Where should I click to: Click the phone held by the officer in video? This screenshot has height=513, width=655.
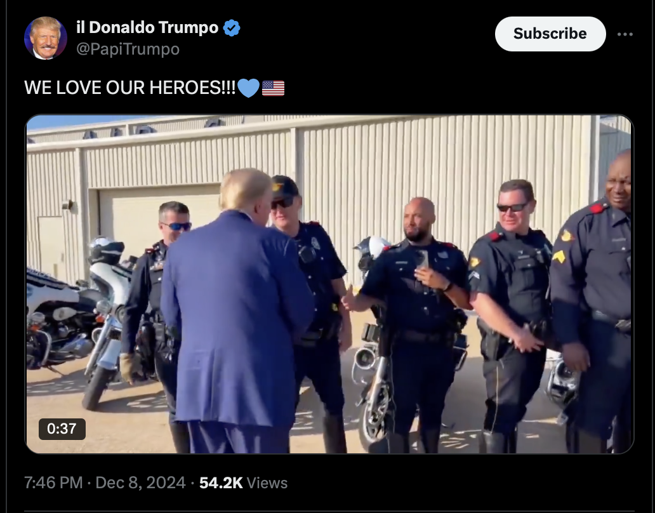click(x=422, y=259)
